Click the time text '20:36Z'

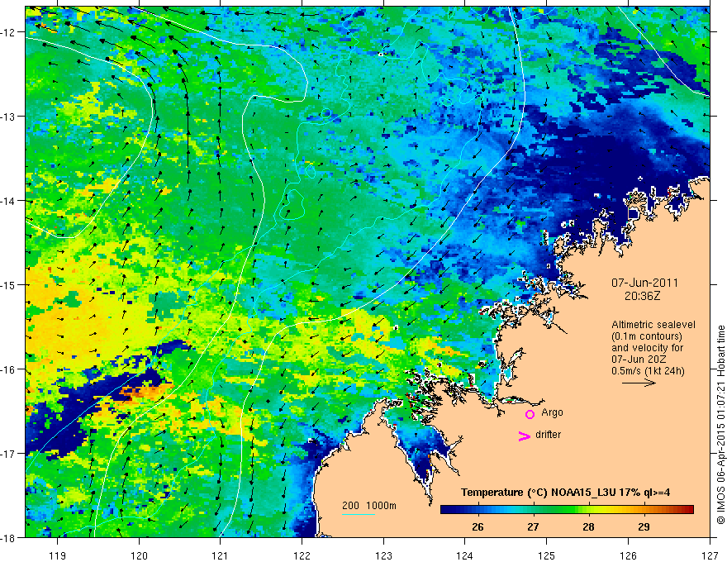[x=642, y=296]
